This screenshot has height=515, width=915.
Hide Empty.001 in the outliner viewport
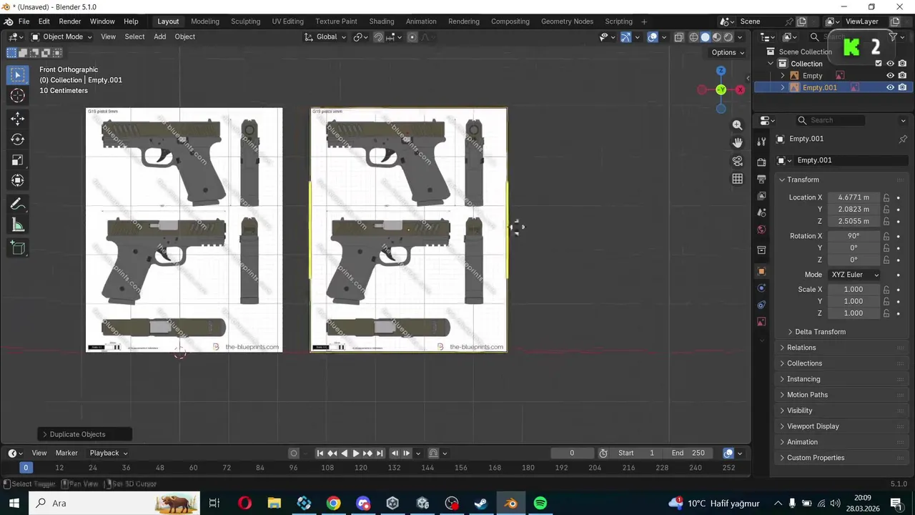pyautogui.click(x=891, y=87)
